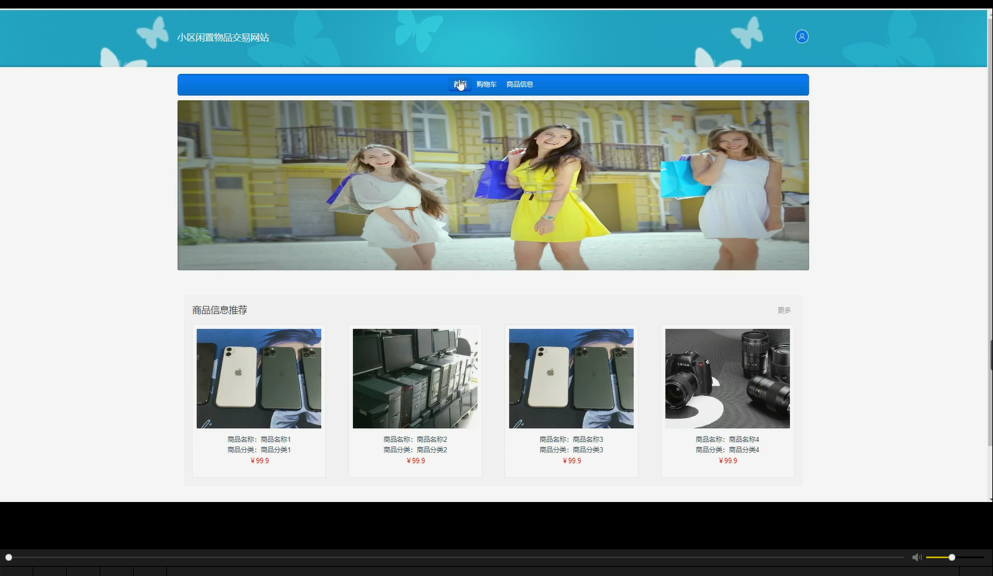
Task: Open the product image for 商品名称3
Action: click(571, 378)
